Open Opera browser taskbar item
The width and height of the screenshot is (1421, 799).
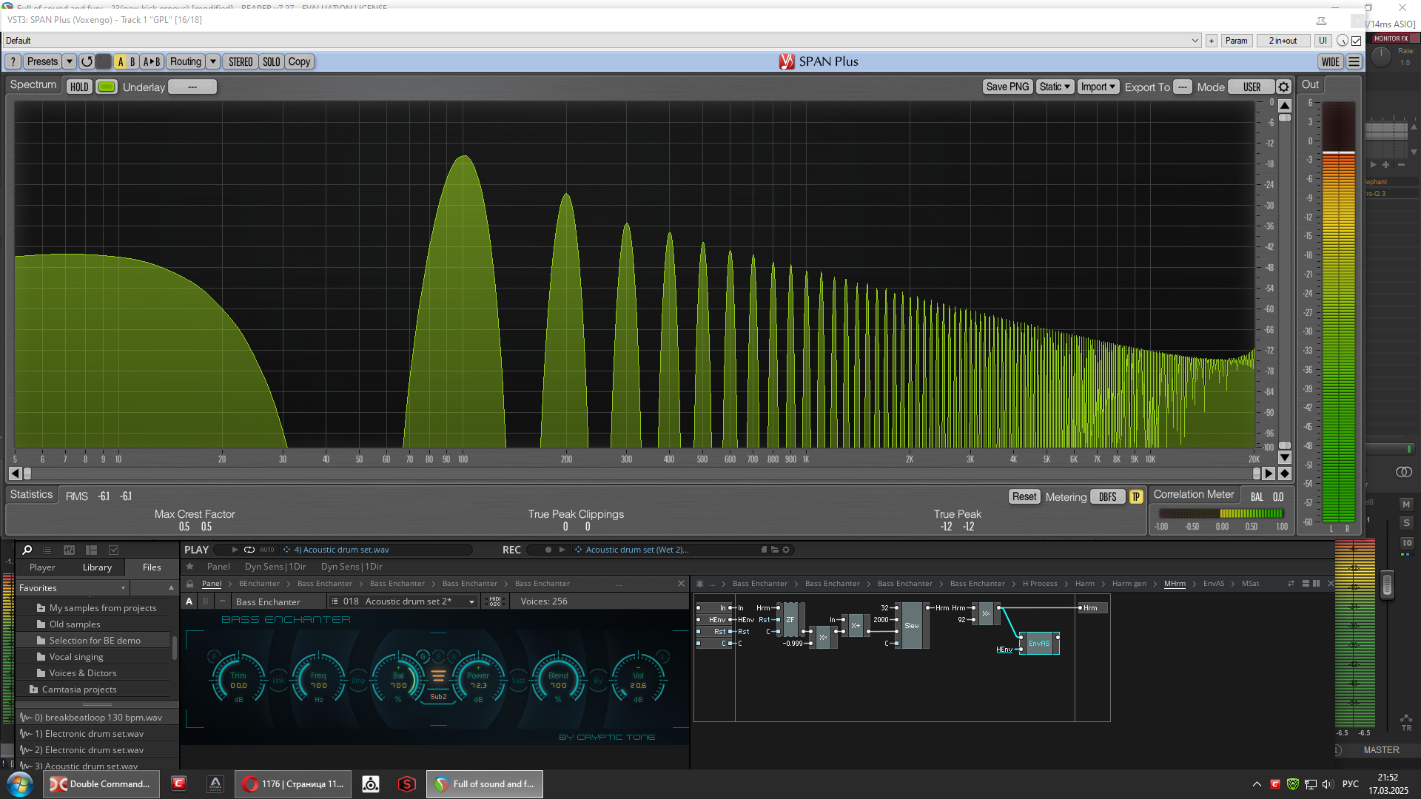click(294, 784)
